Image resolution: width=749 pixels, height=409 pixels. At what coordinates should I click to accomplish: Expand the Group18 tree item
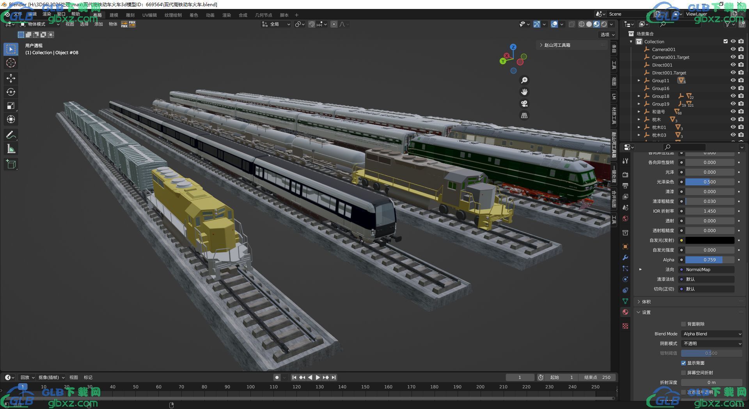[639, 96]
